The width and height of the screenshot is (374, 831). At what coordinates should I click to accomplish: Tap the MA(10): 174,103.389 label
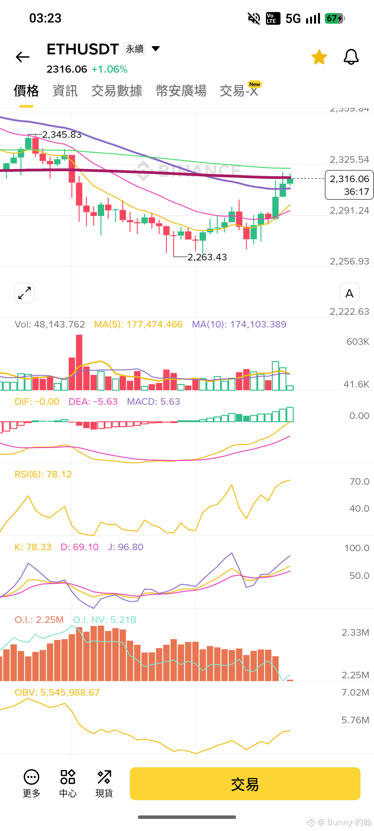pos(239,324)
